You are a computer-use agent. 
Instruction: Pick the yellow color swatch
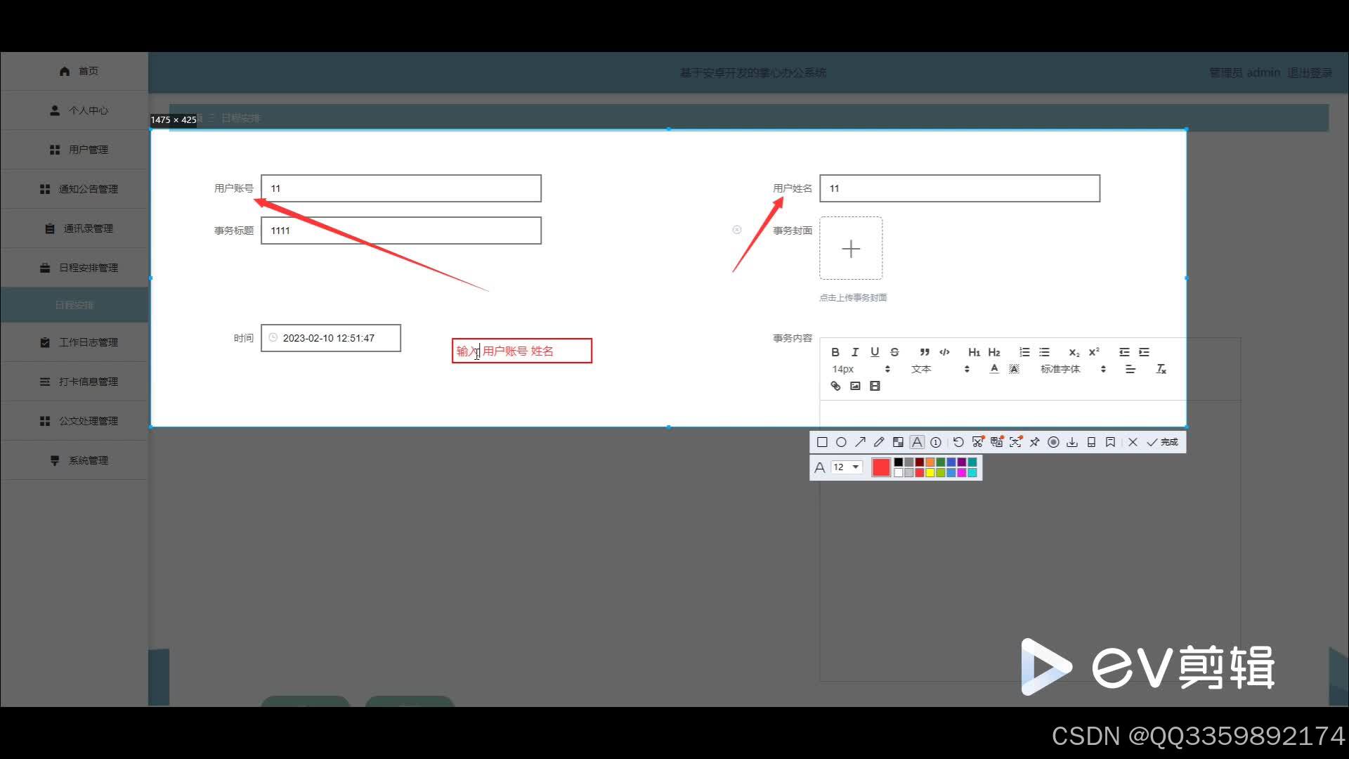pos(930,473)
